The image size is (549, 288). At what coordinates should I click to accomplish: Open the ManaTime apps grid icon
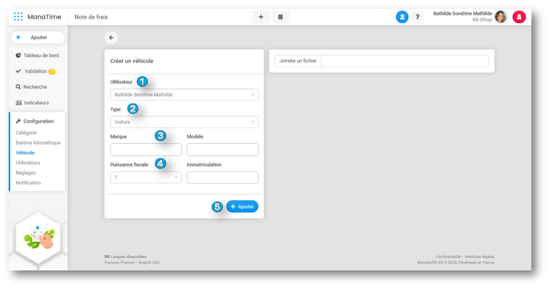pyautogui.click(x=18, y=17)
